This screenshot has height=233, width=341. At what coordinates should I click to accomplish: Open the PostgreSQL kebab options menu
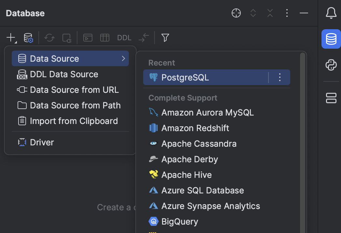[280, 77]
